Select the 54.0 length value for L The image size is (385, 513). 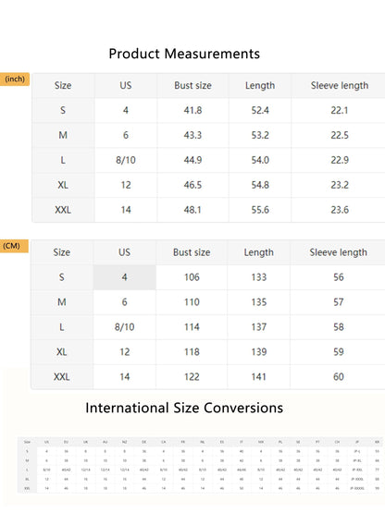[260, 160]
